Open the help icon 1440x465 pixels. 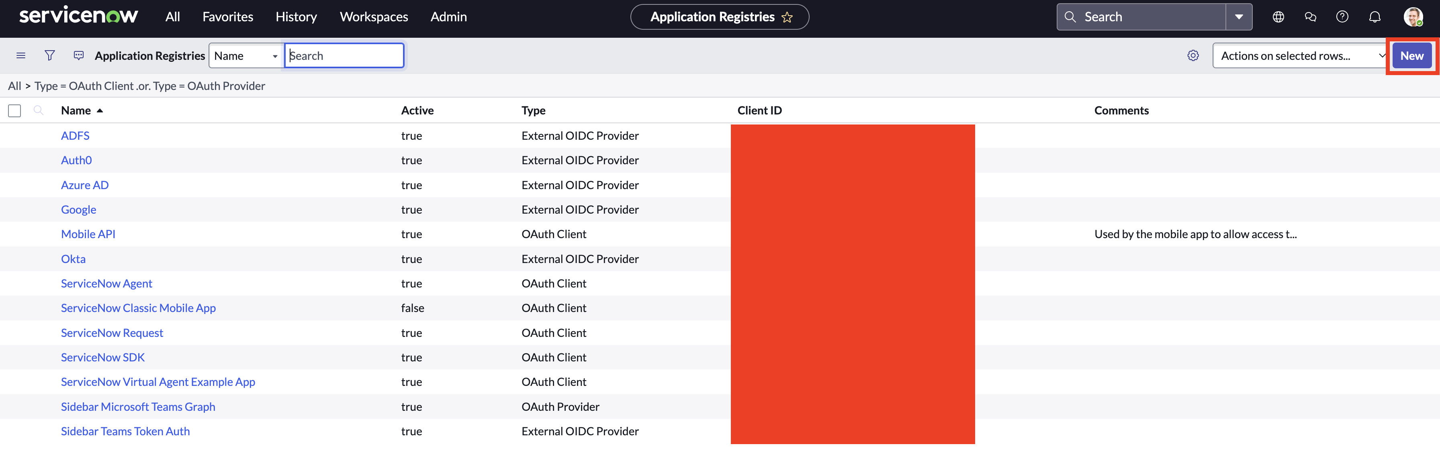pos(1342,17)
